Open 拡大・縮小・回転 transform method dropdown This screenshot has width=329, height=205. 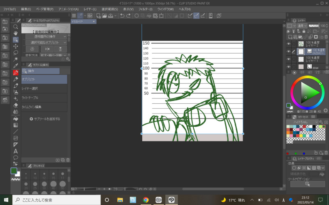[x=53, y=55]
